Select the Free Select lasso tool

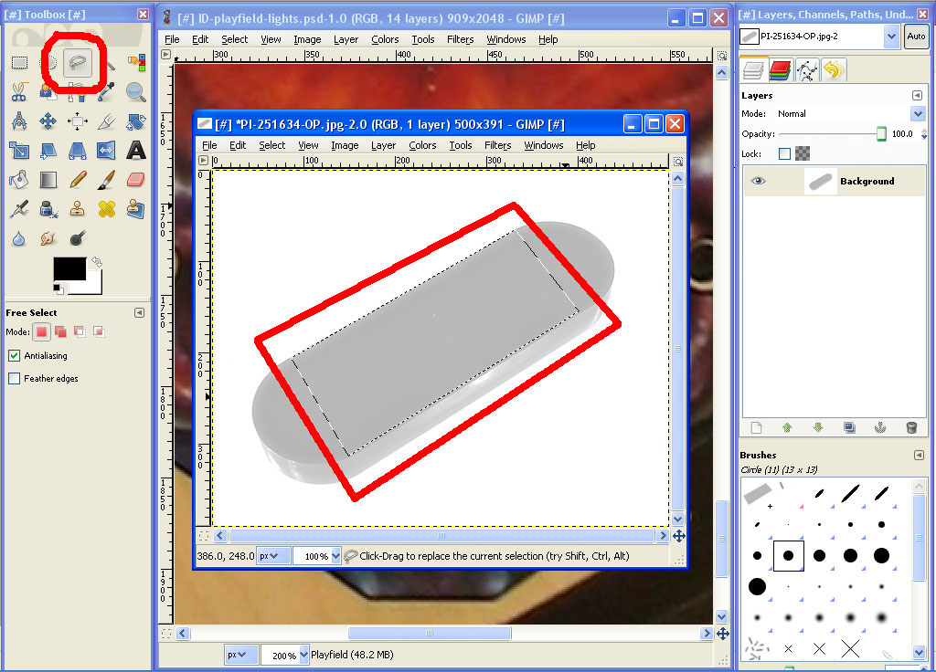(x=79, y=63)
